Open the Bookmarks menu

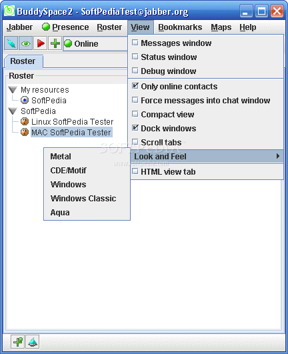pyautogui.click(x=180, y=27)
